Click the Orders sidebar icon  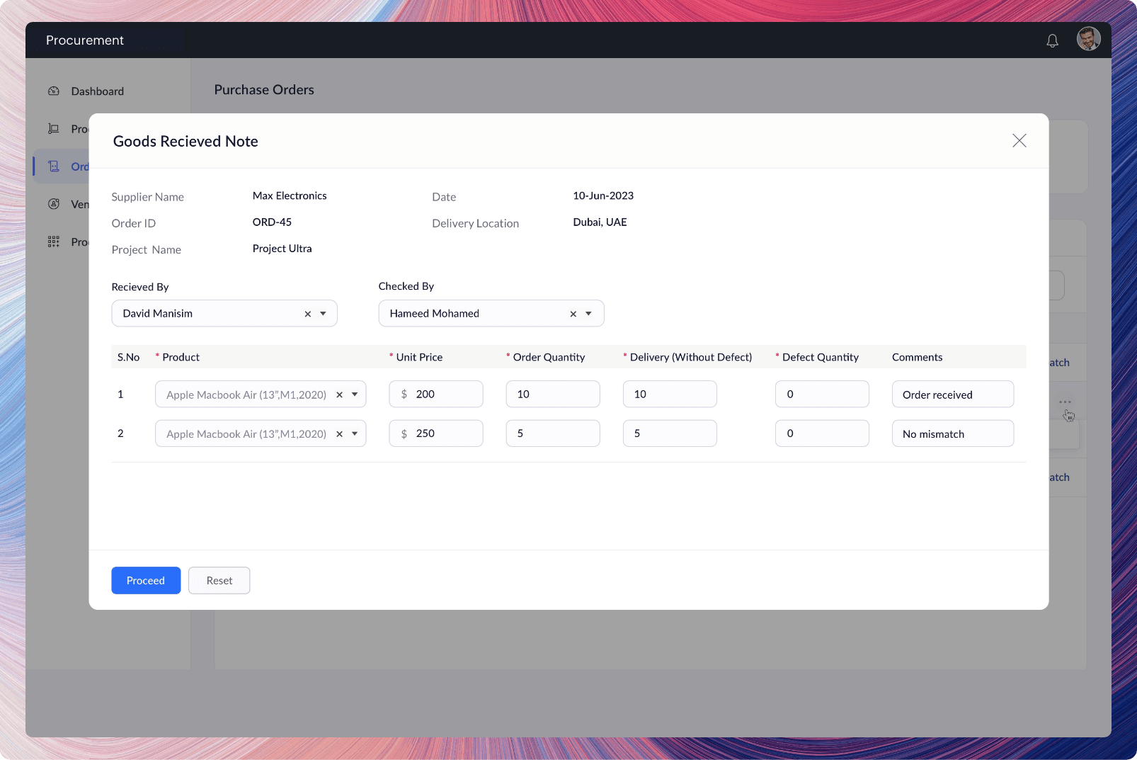[x=54, y=166]
